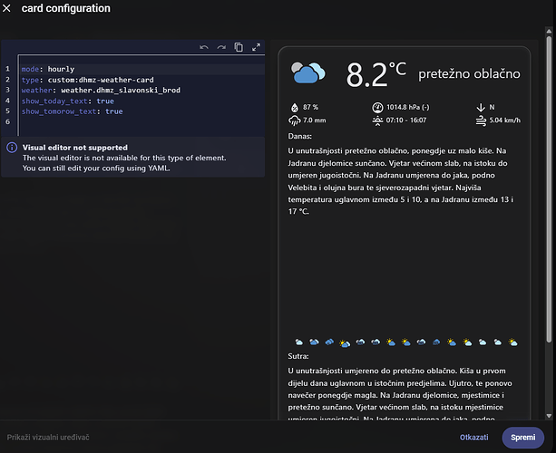
Task: Click the air pressure gauge icon
Action: click(x=377, y=107)
